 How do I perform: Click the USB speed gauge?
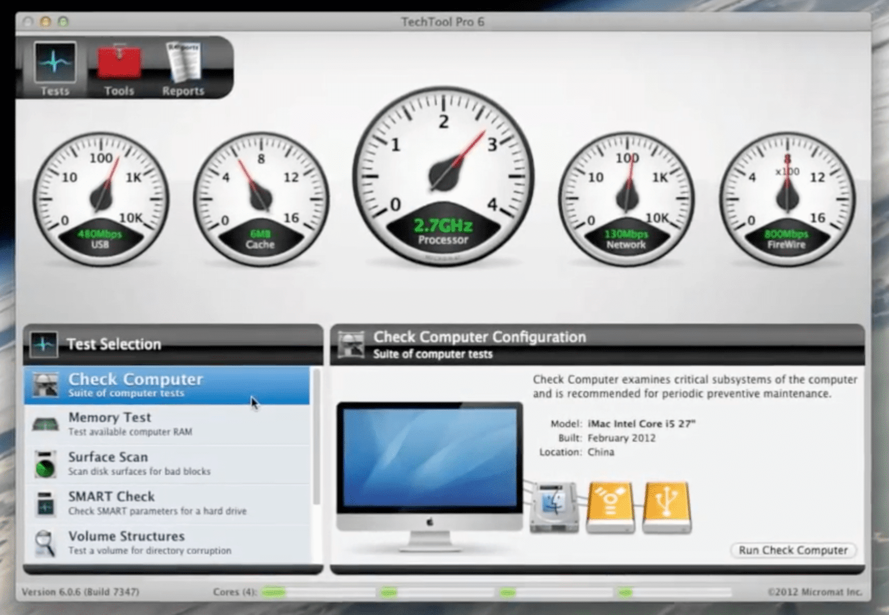pyautogui.click(x=101, y=199)
